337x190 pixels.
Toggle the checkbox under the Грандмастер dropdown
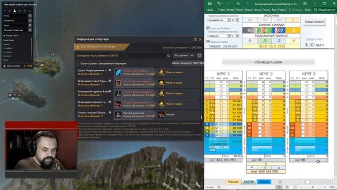(208, 28)
